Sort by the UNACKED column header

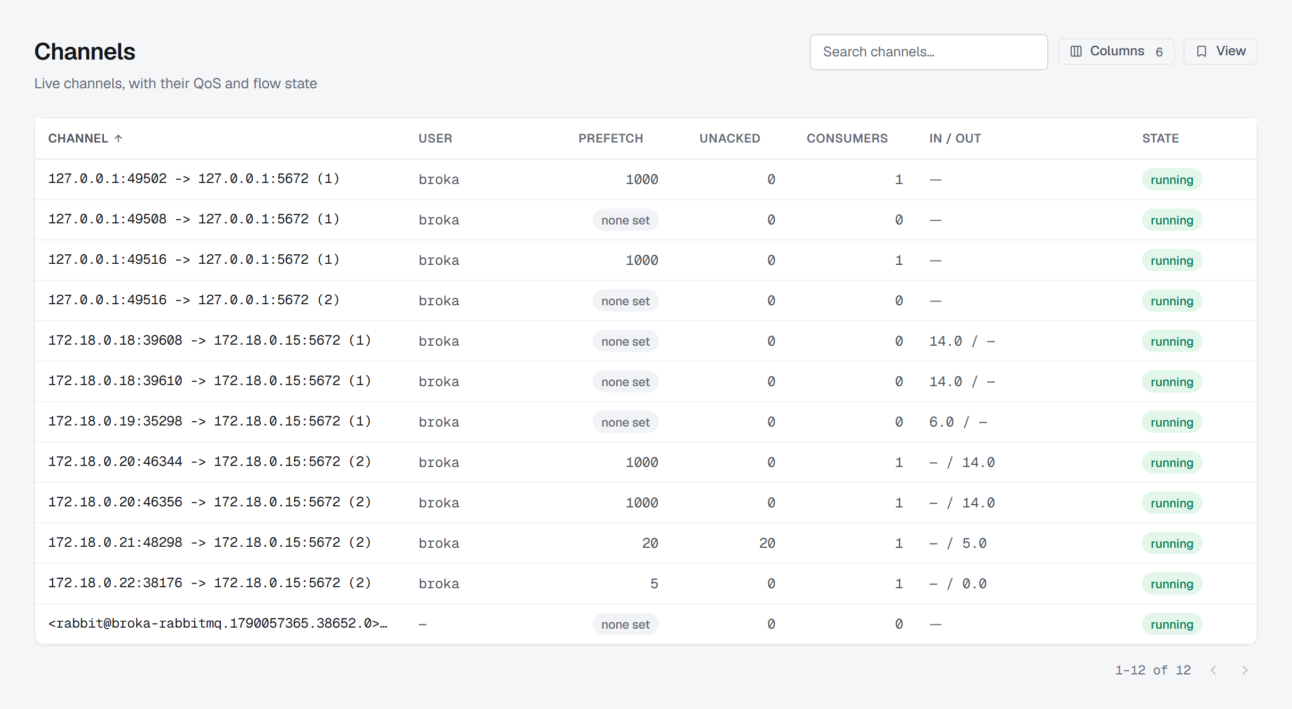[730, 138]
